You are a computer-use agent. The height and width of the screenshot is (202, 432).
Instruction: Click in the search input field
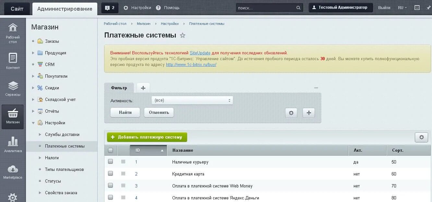266,8
